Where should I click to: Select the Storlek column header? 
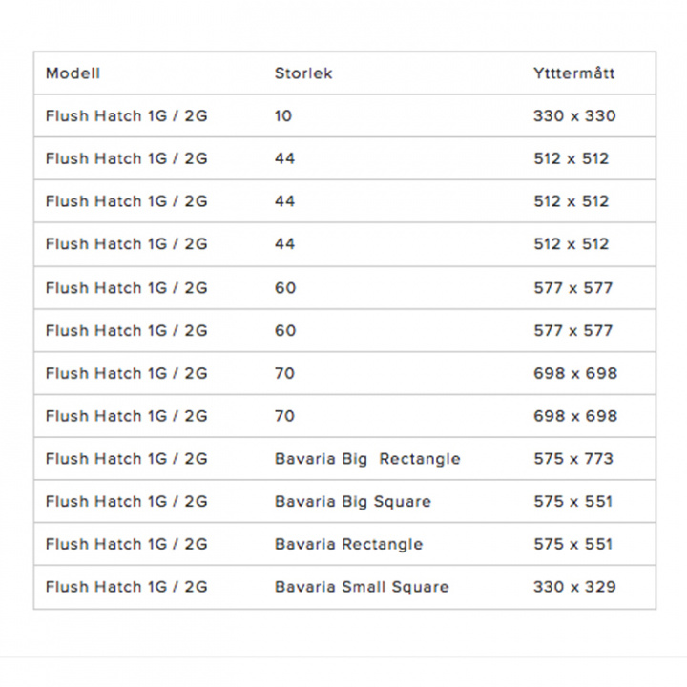coord(303,73)
